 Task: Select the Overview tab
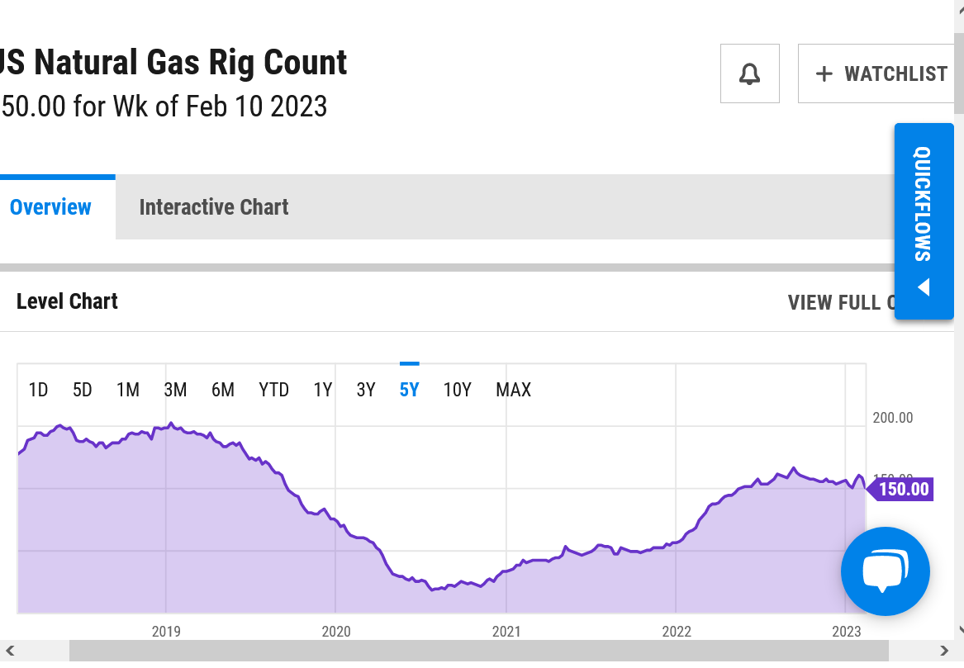(50, 207)
